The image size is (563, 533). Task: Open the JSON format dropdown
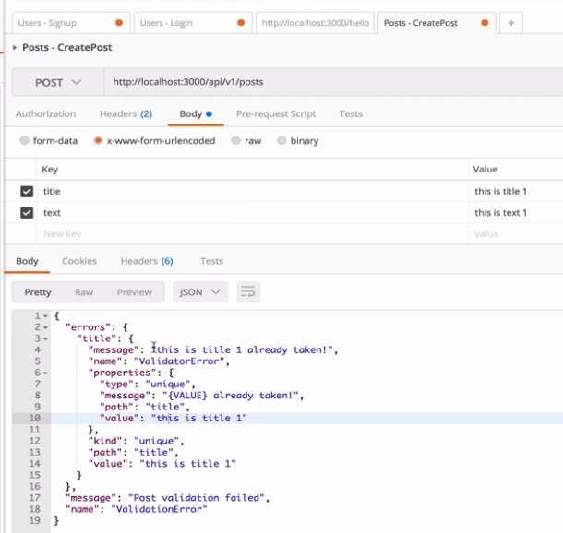[x=199, y=292]
